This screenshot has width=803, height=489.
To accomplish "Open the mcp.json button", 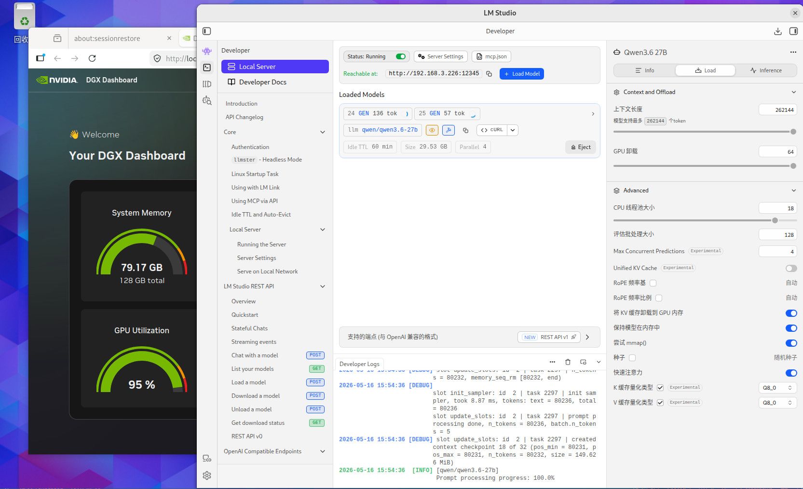I will pos(491,56).
